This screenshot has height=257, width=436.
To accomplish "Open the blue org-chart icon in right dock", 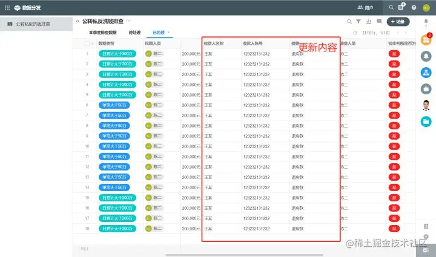I will pos(426,73).
